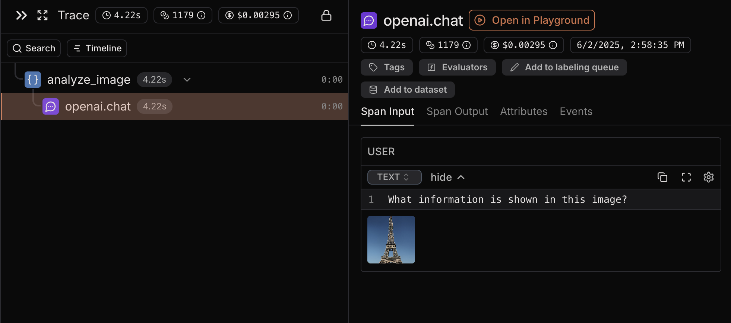Click the purple chat icon in span tree
This screenshot has height=323, width=731.
[x=51, y=106]
